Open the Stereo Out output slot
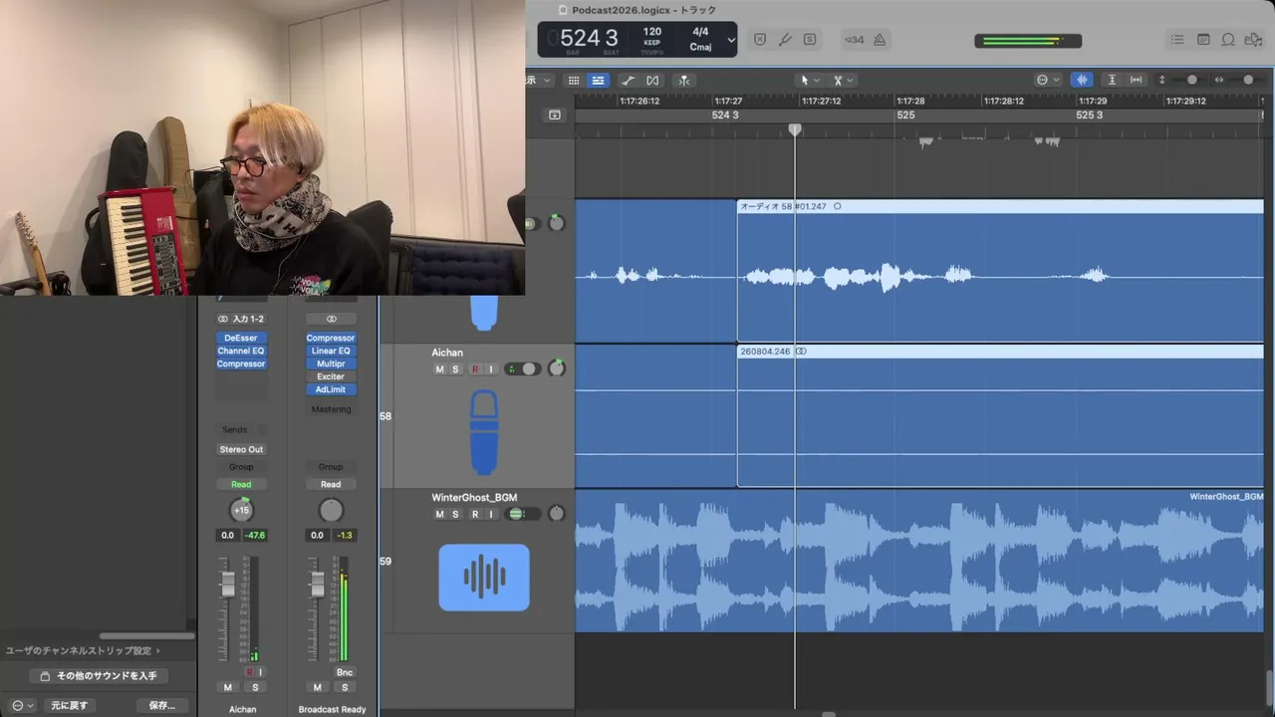This screenshot has height=717, width=1275. [241, 449]
